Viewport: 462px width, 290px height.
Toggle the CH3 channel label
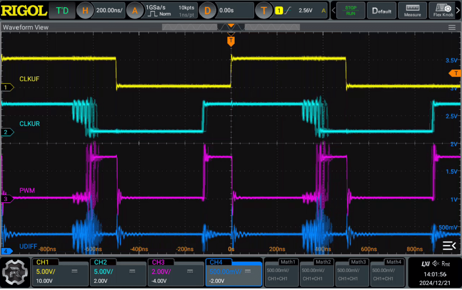pyautogui.click(x=158, y=262)
